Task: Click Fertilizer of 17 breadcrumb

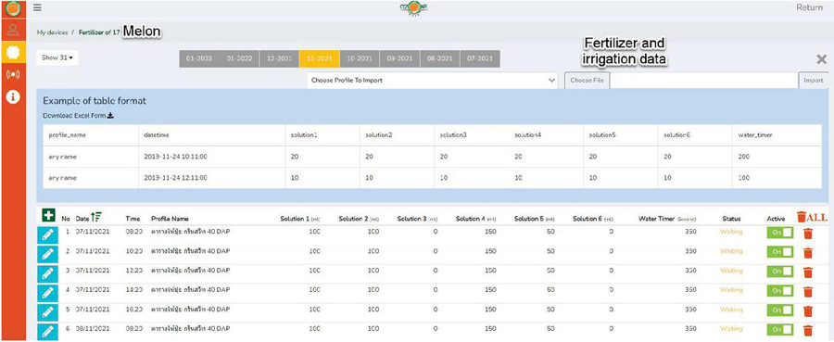Action: coord(99,32)
